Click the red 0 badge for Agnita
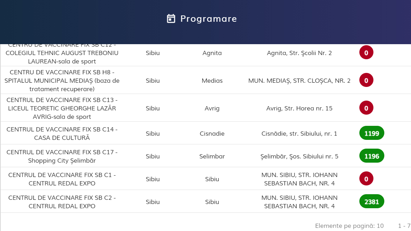Screen dimensions: 411x231 (366, 53)
